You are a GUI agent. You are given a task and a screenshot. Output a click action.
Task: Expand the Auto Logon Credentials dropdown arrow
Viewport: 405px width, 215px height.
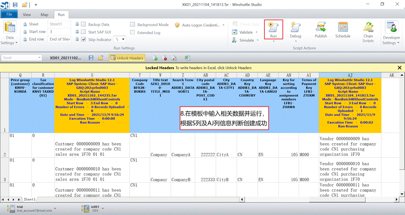tap(224, 25)
